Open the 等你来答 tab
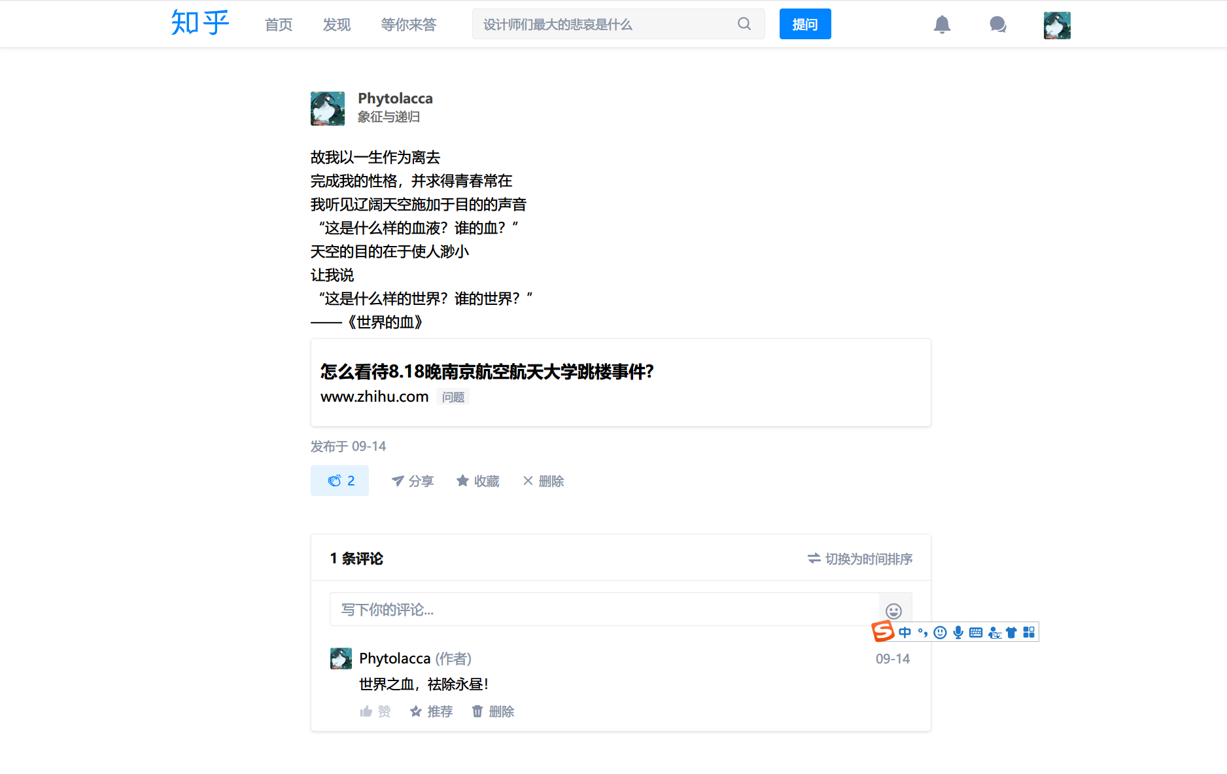Screen dimensions: 1227x774 409,25
